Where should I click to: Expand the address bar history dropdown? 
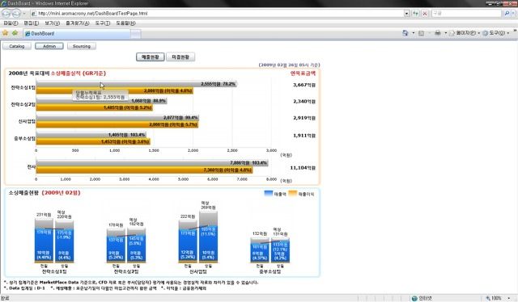(x=406, y=14)
